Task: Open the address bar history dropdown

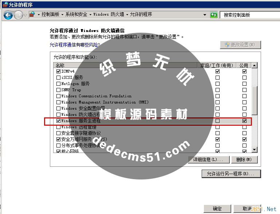Action: point(205,15)
